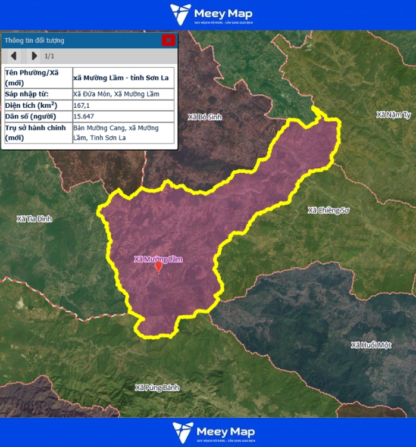Select the Xã Huổi Một region label
The image size is (416, 447).
click(x=371, y=345)
